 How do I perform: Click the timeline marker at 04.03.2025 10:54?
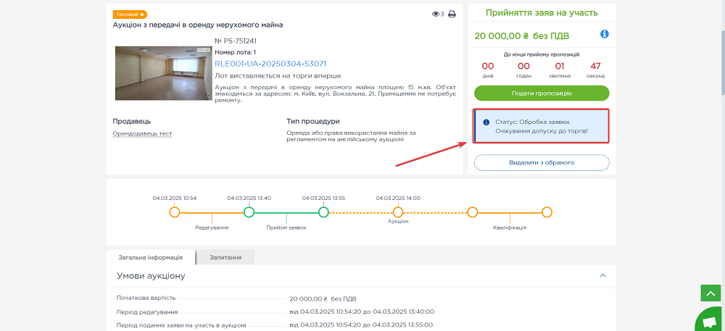tap(174, 212)
